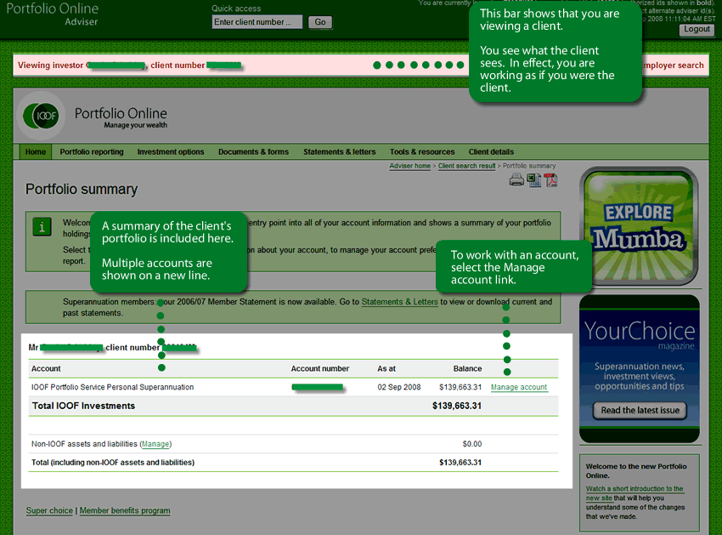This screenshot has width=722, height=535.
Task: Click the Read the latest issue button
Action: [x=640, y=411]
